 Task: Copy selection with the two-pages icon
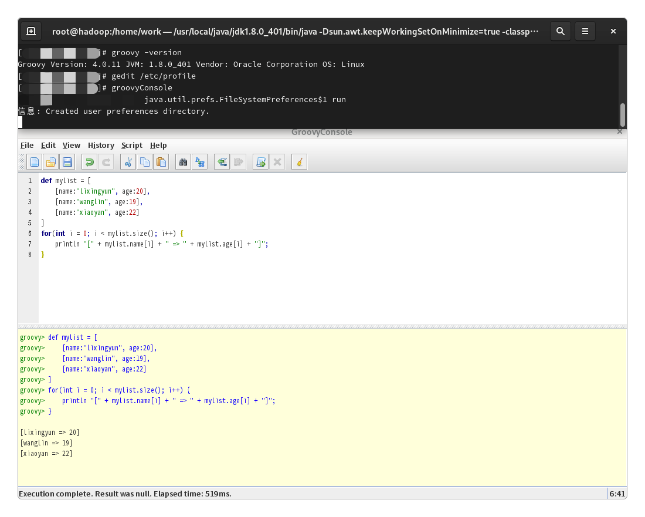click(144, 162)
